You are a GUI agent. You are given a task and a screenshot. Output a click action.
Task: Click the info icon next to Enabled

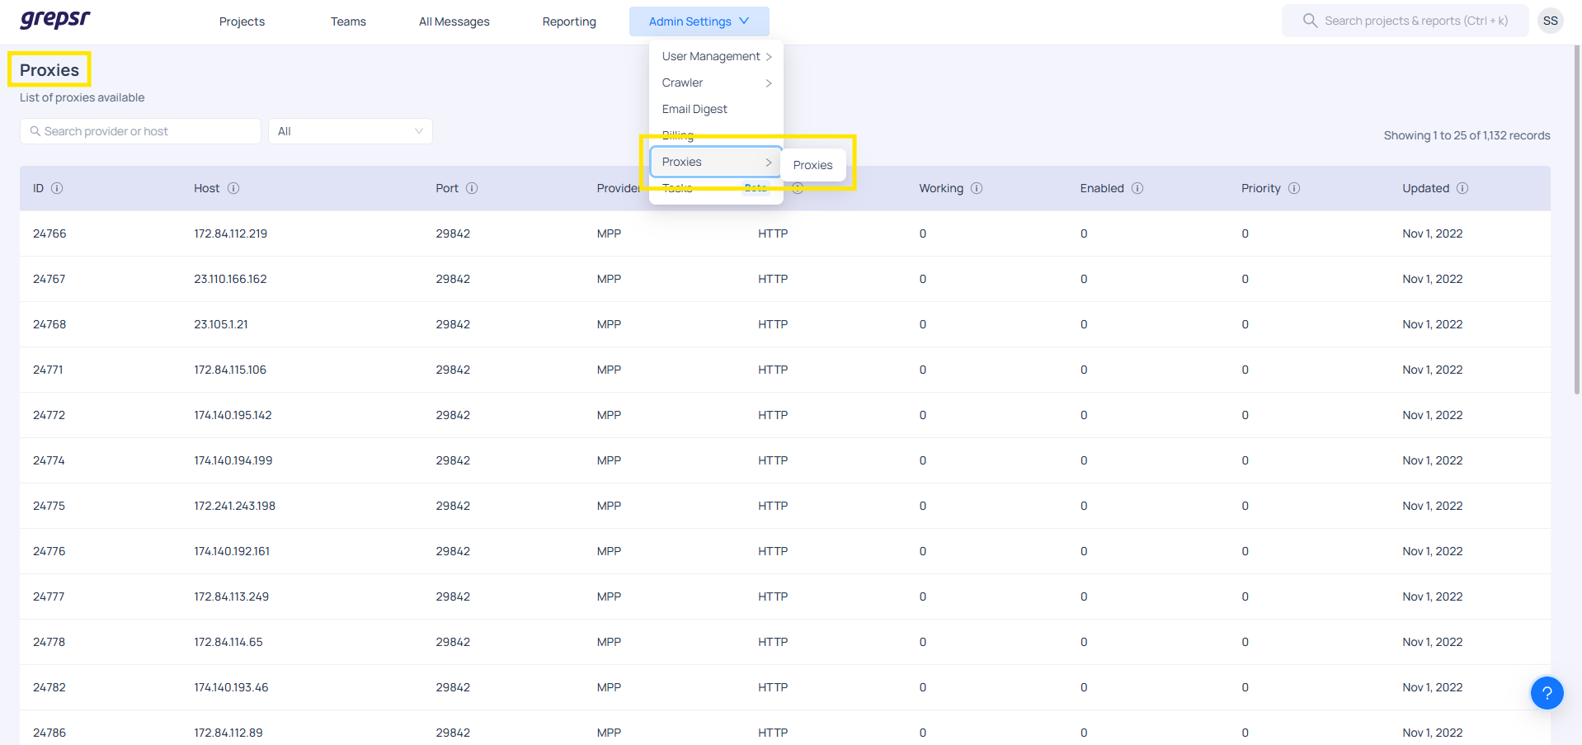pyautogui.click(x=1137, y=188)
